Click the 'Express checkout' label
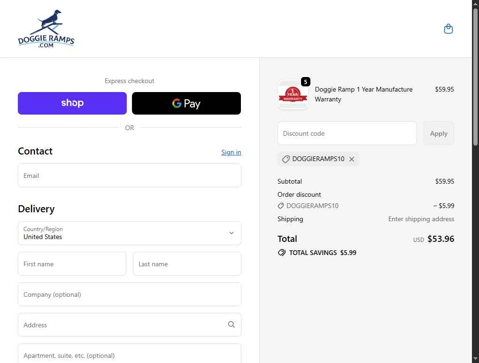Image resolution: width=479 pixels, height=363 pixels. (130, 81)
